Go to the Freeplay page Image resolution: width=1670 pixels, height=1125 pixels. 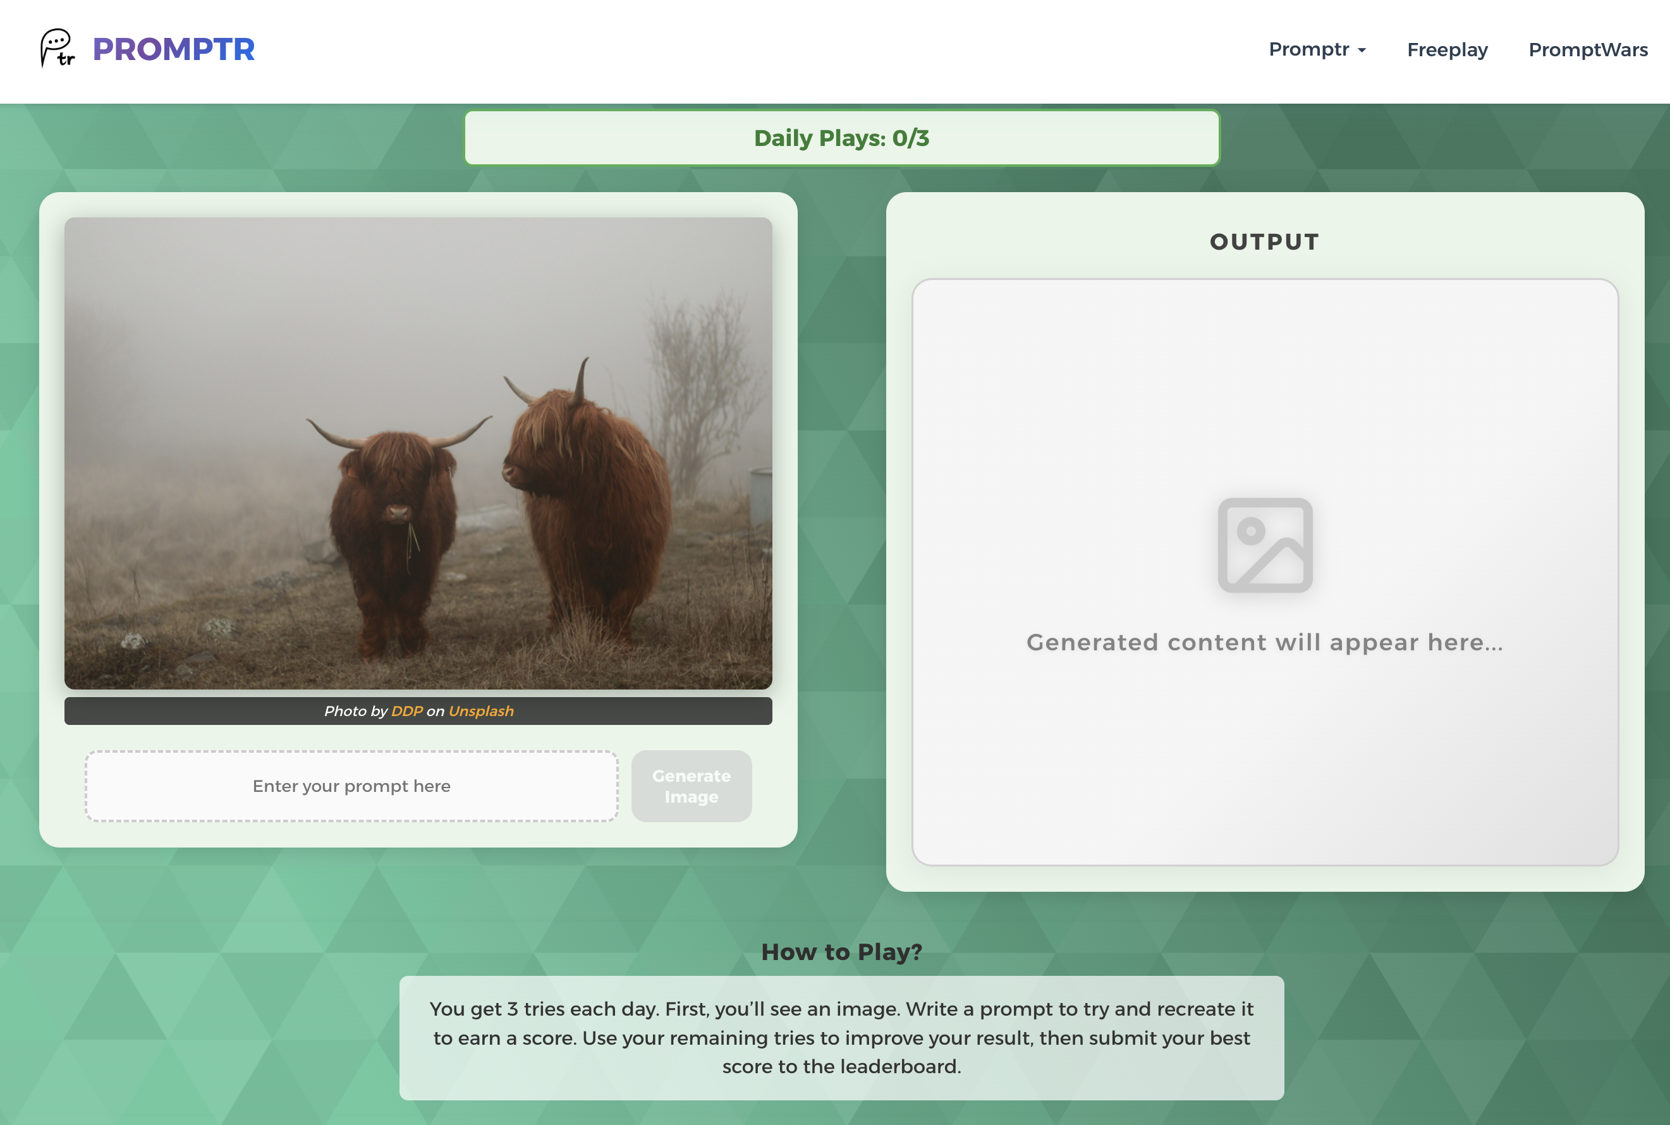pyautogui.click(x=1447, y=49)
